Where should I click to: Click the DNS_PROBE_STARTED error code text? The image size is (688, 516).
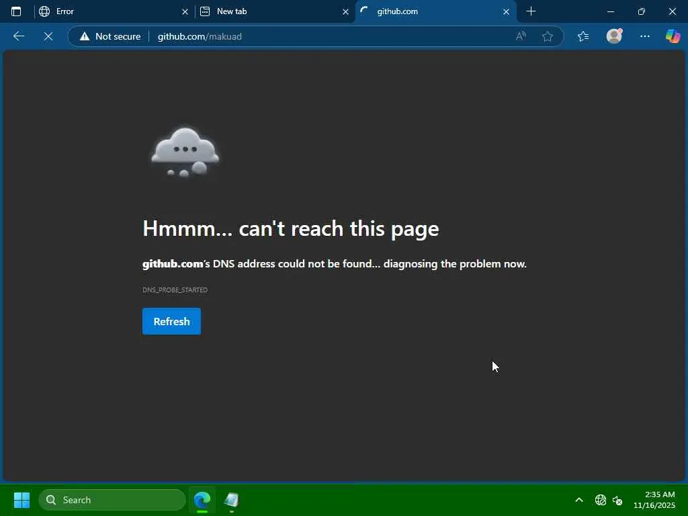(x=175, y=290)
